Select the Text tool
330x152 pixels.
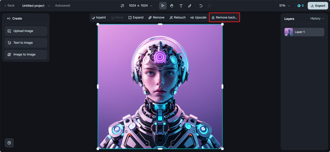tap(181, 6)
